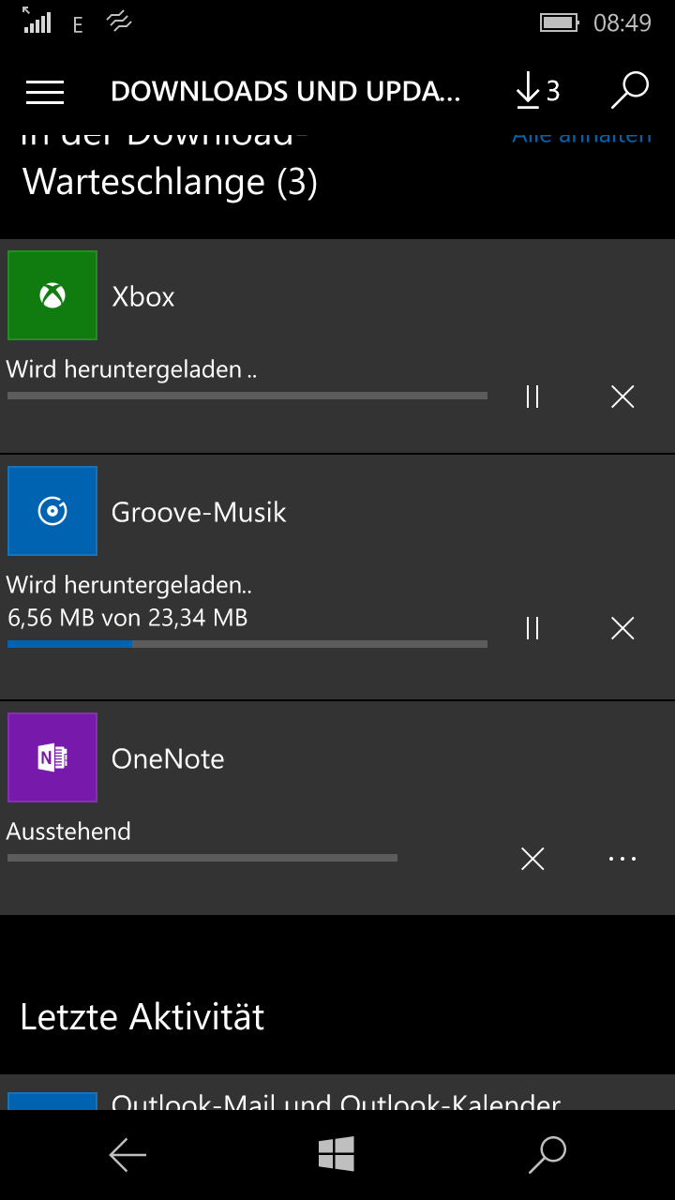Image resolution: width=675 pixels, height=1200 pixels.
Task: Click the Groove-Musik download progress bar
Action: [247, 644]
